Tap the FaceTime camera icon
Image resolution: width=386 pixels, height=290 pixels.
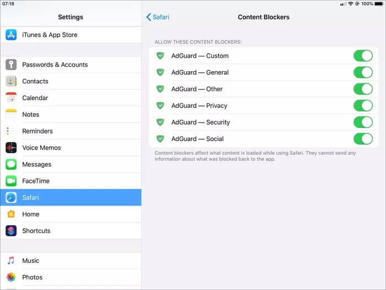click(x=11, y=181)
